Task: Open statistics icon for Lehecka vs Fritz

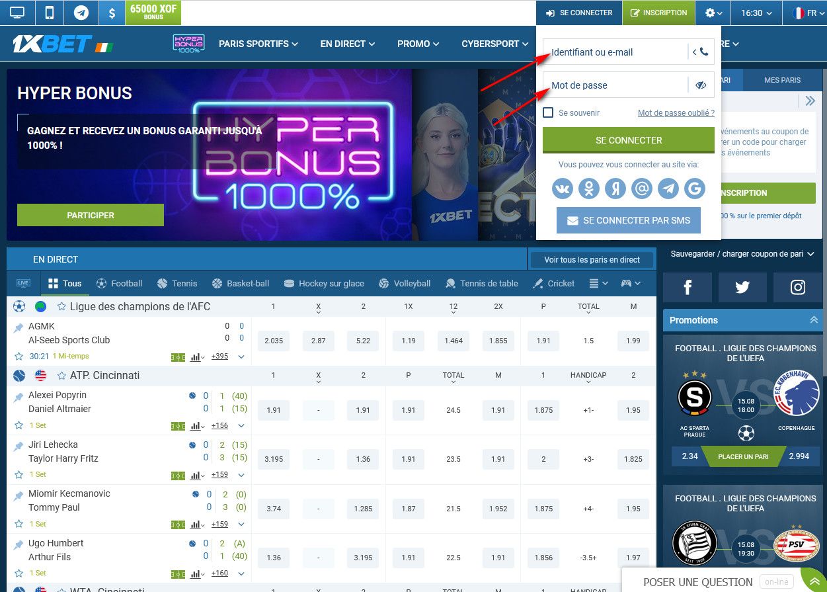Action: (196, 474)
